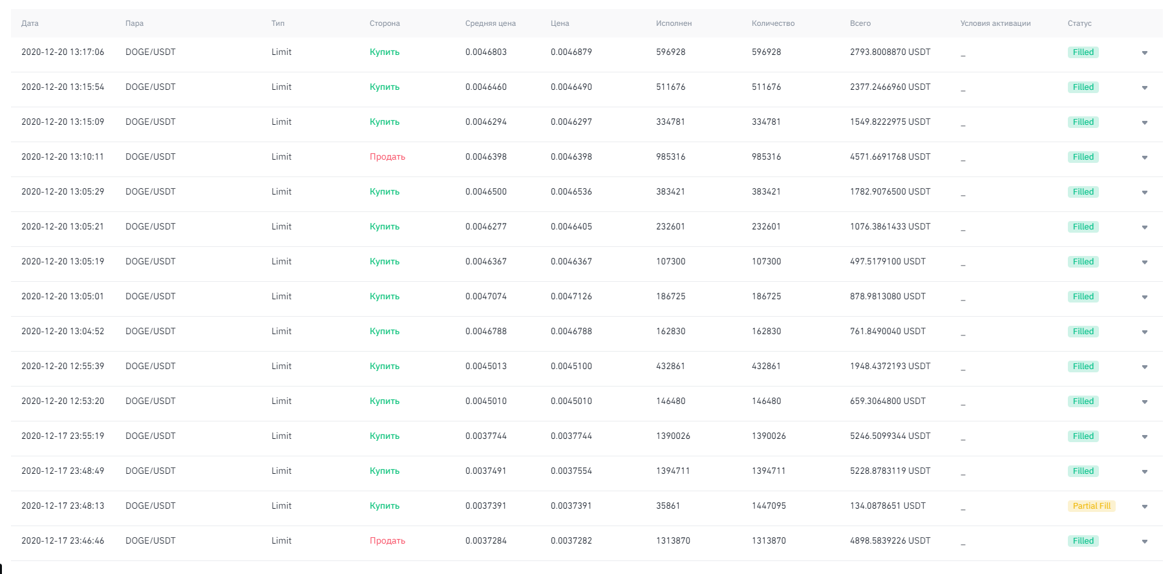Click Купить in the 13:17:06 row

point(385,52)
